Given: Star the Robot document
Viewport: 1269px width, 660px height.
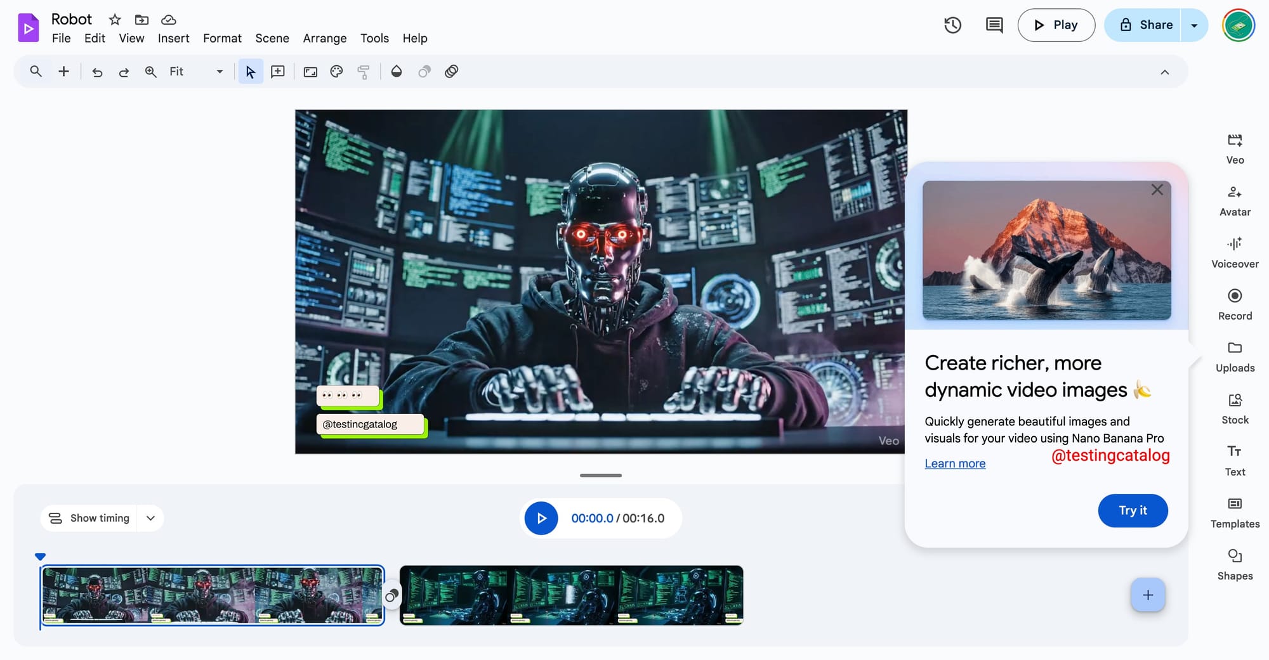Looking at the screenshot, I should point(115,20).
